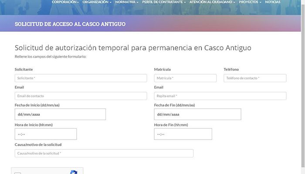
Task: Expand the PROYECTOS menu
Action: pos(250,2)
